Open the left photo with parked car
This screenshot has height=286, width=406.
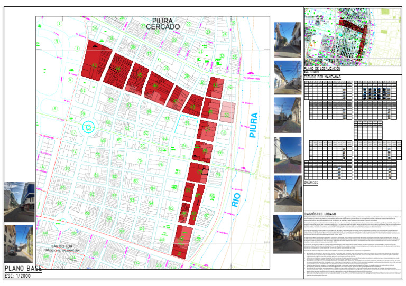19,244
